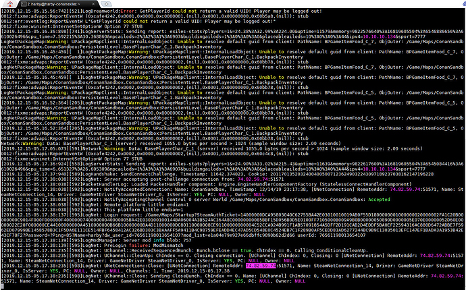Select the harby@harby-conanexiles session tab
This screenshot has height=290, width=466.
click(x=58, y=4)
